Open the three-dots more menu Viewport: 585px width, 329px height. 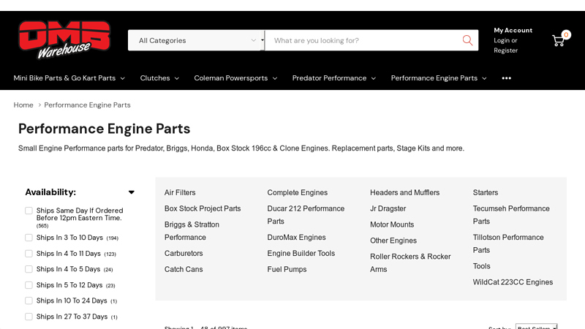[x=506, y=78]
